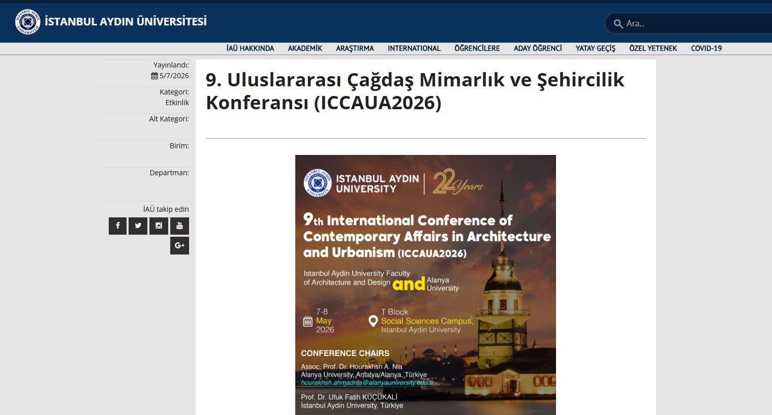Open the Google Plus icon
Image resolution: width=772 pixels, height=415 pixels.
tap(179, 245)
